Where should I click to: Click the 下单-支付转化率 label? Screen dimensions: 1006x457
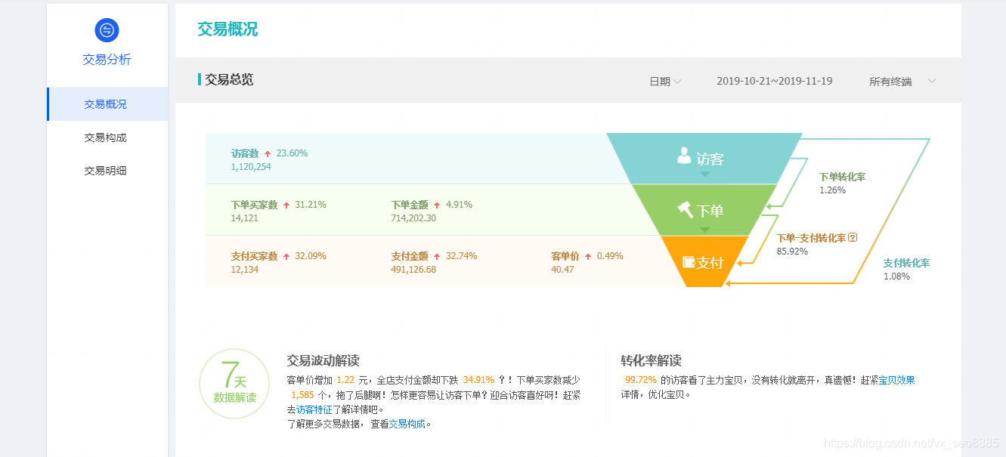(x=811, y=237)
